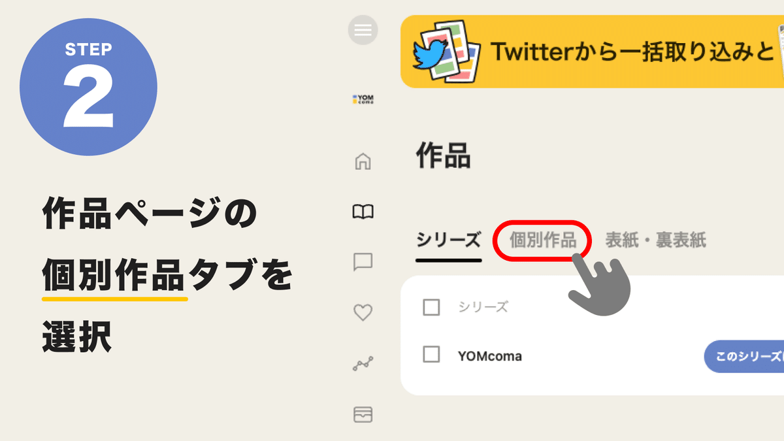This screenshot has width=784, height=441.
Task: Open the Twitterから一括取り込み yellow banner
Action: [592, 52]
